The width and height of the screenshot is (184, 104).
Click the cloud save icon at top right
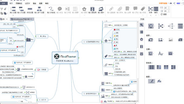[x=171, y=3]
